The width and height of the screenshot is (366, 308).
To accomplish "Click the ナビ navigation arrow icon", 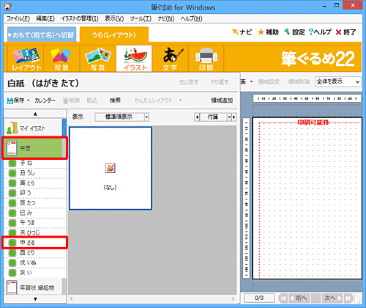I will tap(235, 32).
